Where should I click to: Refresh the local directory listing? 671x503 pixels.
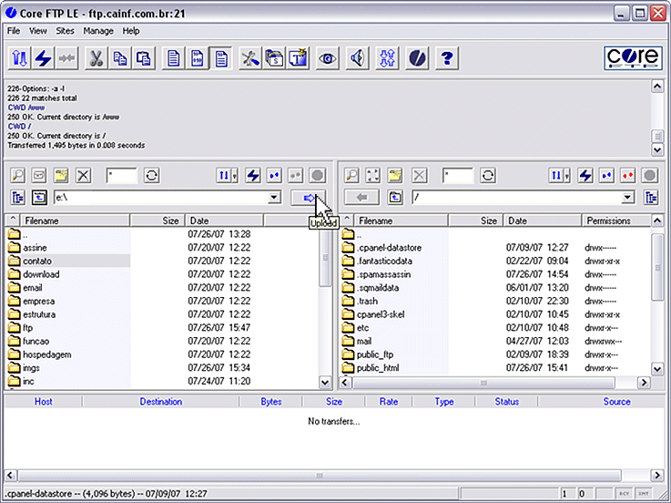[151, 175]
